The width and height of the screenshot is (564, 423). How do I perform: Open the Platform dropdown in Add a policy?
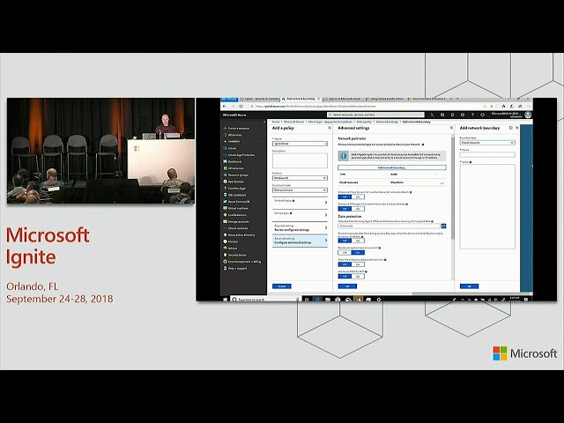pyautogui.click(x=300, y=178)
